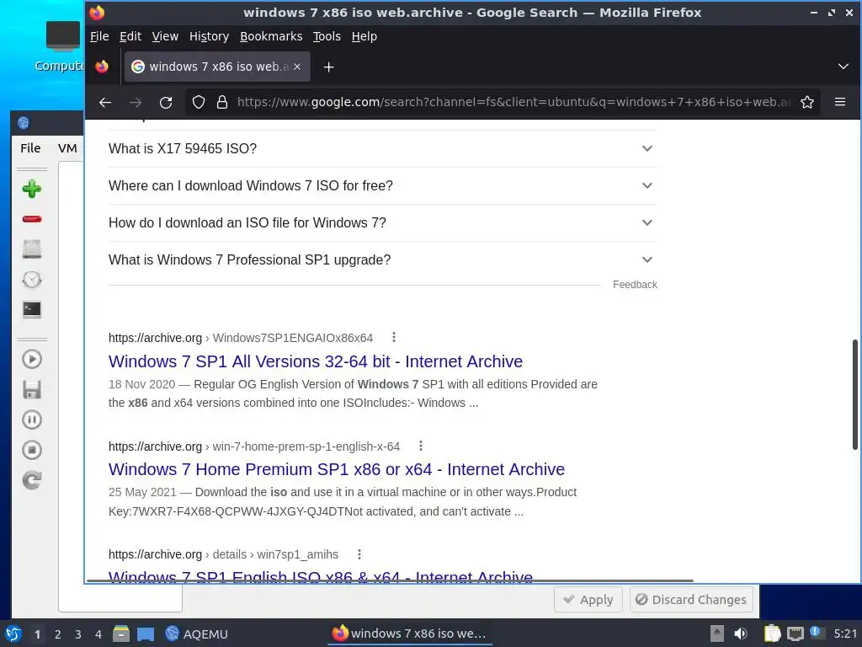Click the network monitor tray icon
The width and height of the screenshot is (862, 647).
(x=795, y=634)
